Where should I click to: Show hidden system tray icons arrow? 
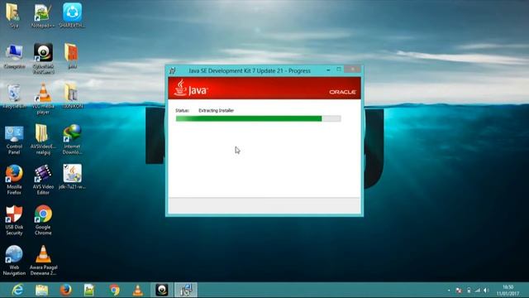449,291
